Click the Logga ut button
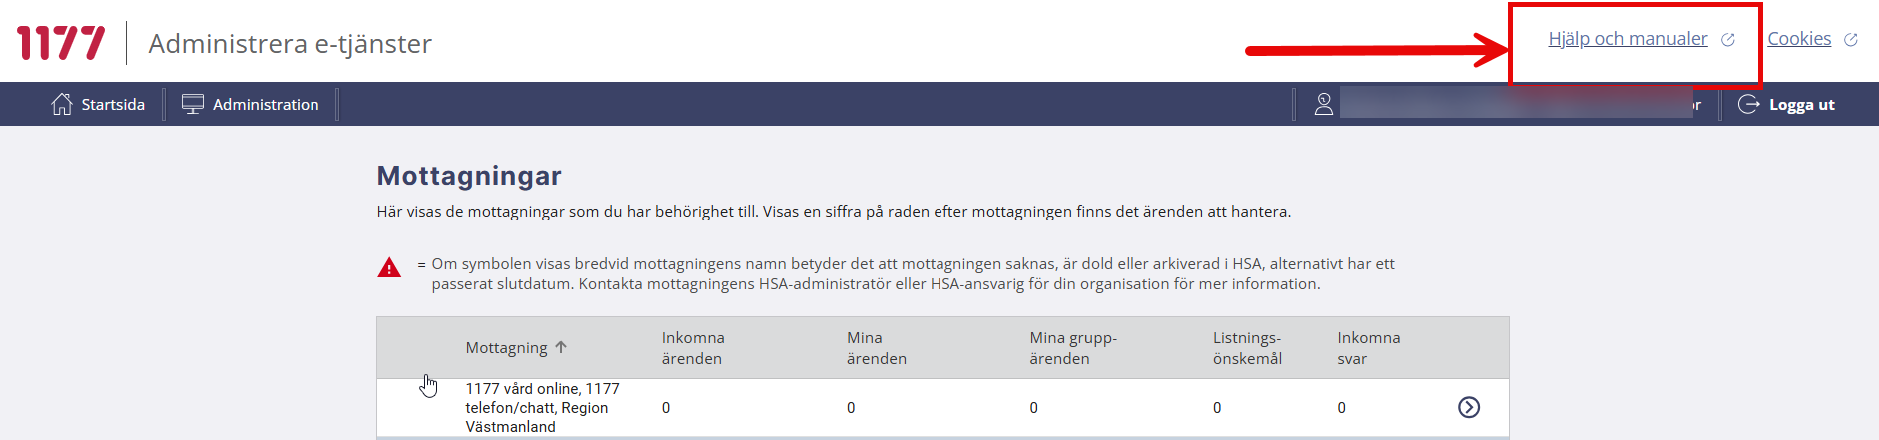This screenshot has width=1879, height=440. tap(1801, 104)
